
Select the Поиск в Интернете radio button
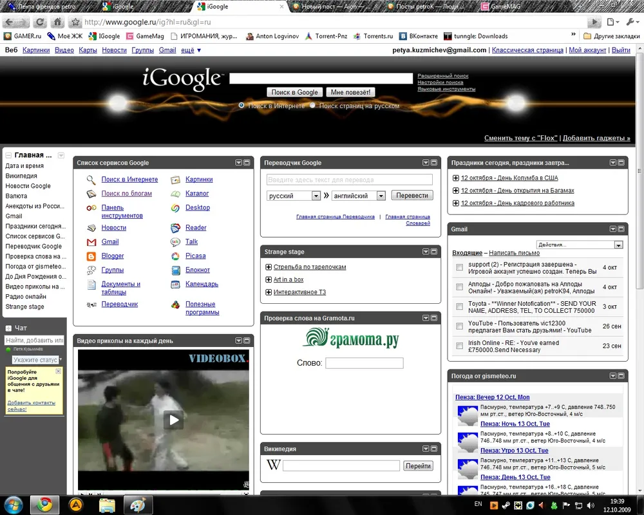tap(241, 106)
